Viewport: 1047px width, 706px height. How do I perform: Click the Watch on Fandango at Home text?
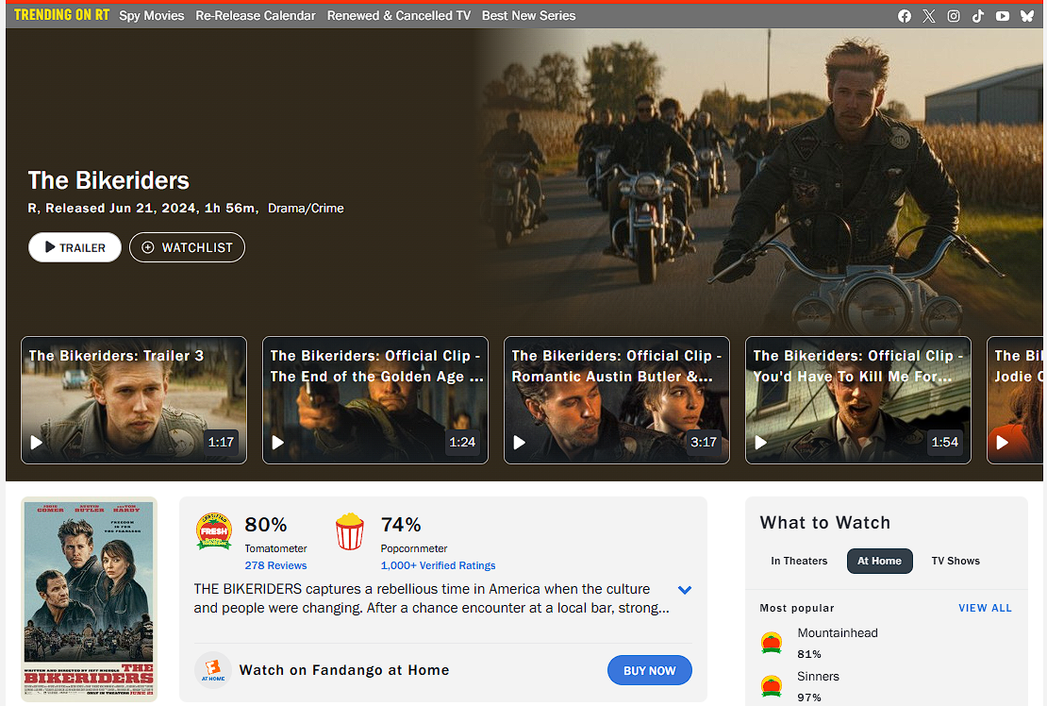click(x=344, y=670)
